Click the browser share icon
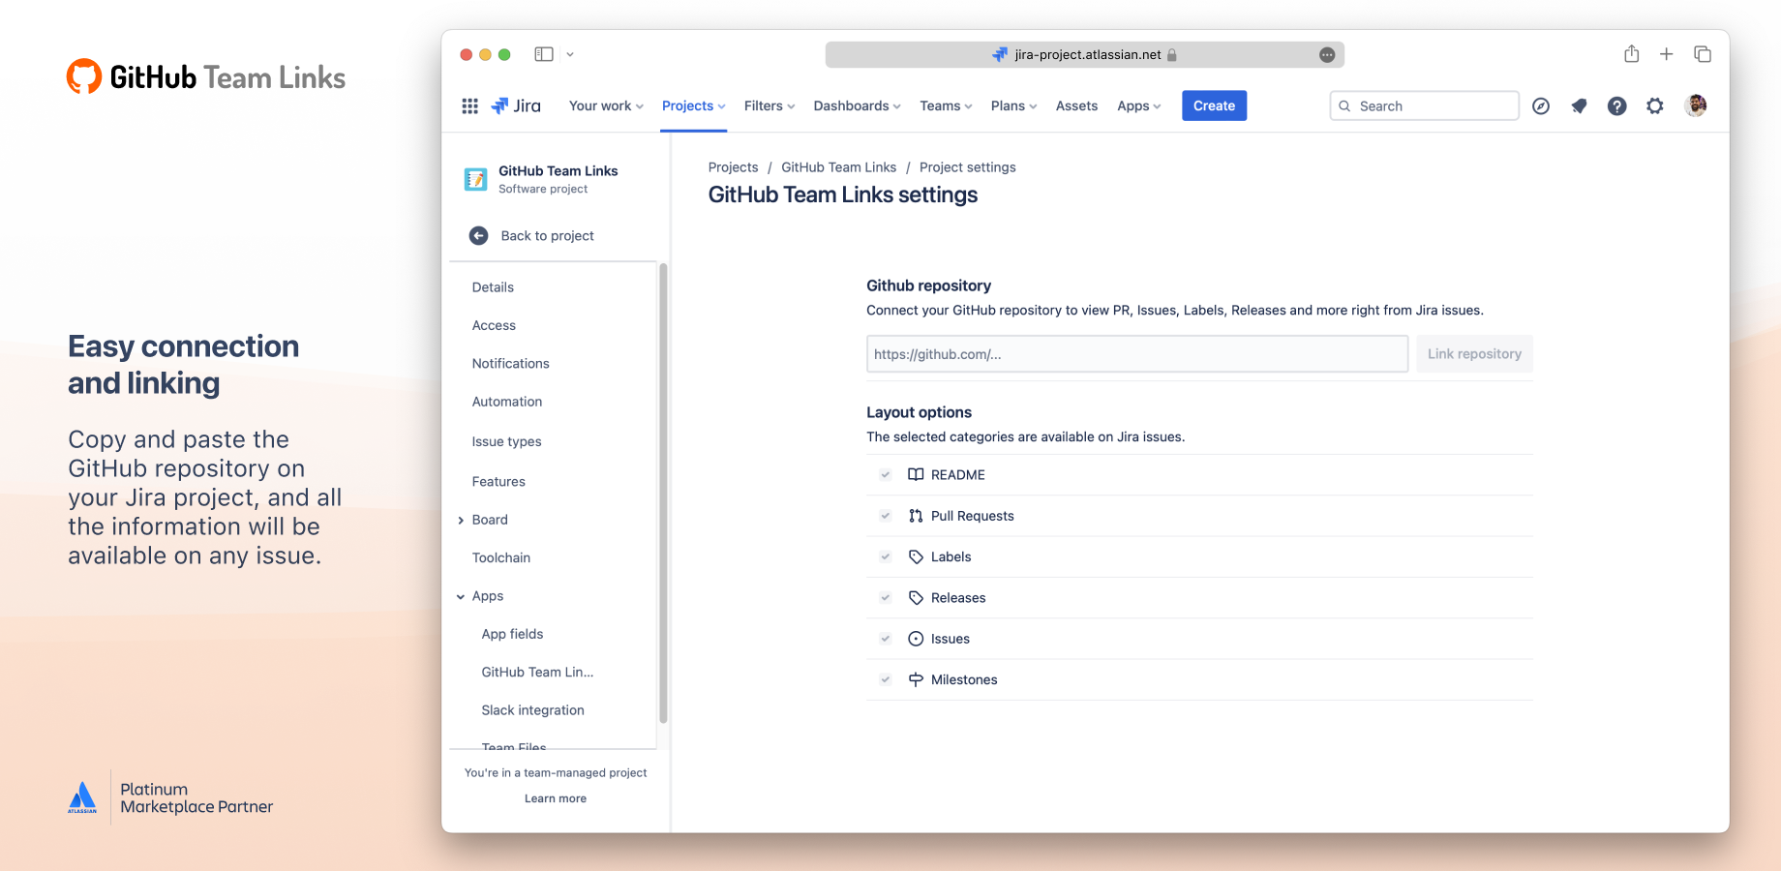The width and height of the screenshot is (1781, 871). 1632,54
